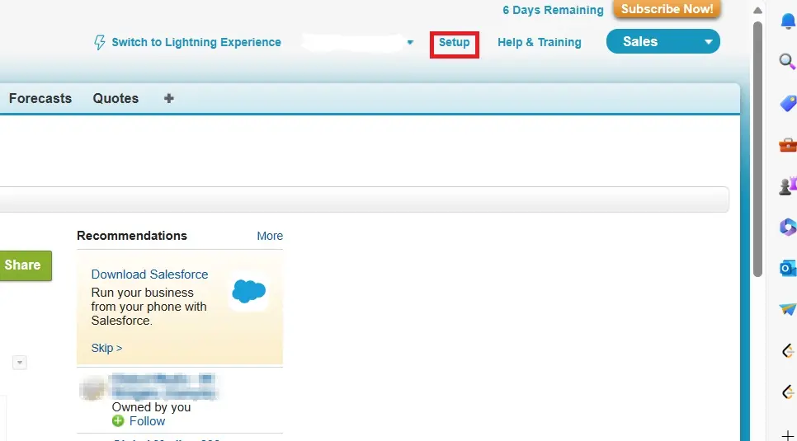Click the page vertical scrollbar thumb
Viewport: 797px width, 441px height.
click(x=757, y=149)
